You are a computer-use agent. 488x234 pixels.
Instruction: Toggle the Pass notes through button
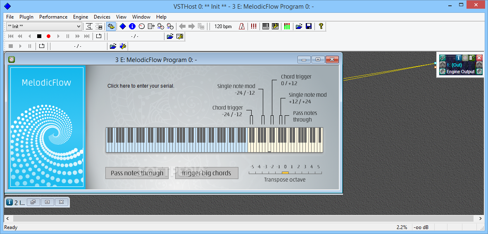pyautogui.click(x=137, y=173)
